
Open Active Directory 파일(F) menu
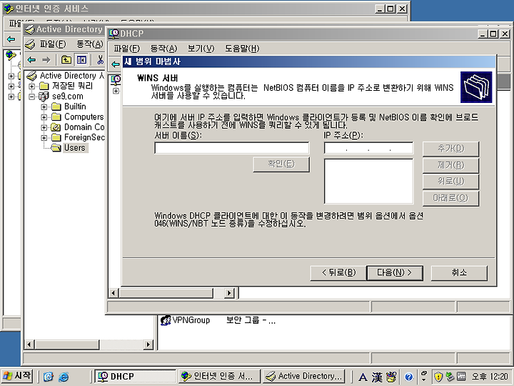click(53, 44)
